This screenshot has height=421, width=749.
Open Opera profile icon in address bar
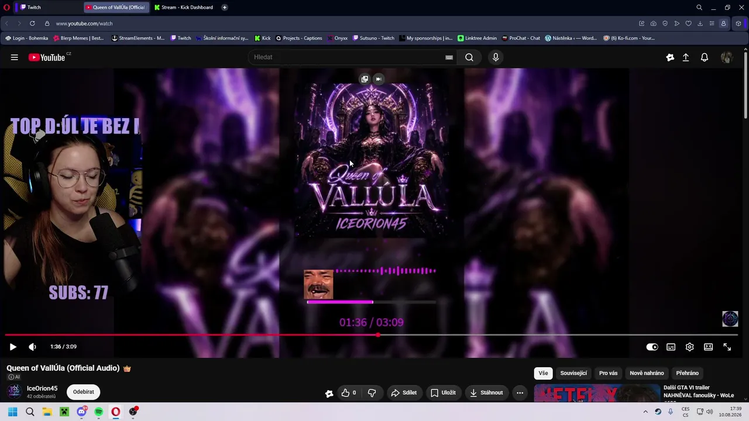pyautogui.click(x=723, y=23)
